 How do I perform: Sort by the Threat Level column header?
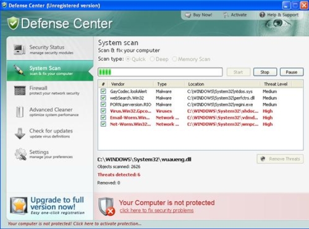point(276,84)
